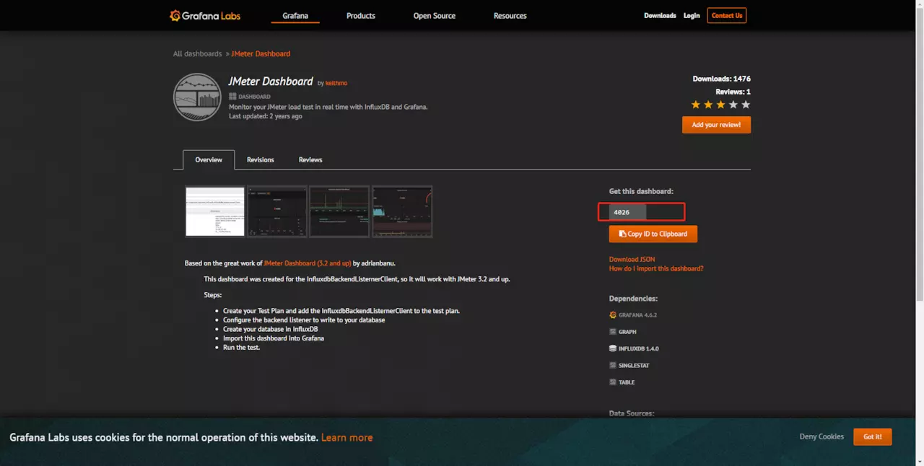Click the JMeter Dashboard breadcrumb
The height and width of the screenshot is (466, 924).
[x=261, y=54]
